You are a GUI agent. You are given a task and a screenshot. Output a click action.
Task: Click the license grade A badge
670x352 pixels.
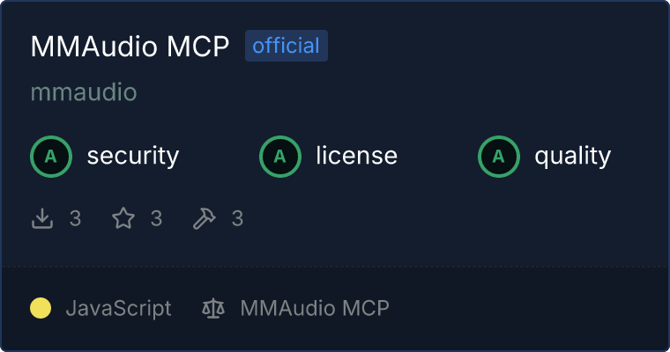tap(280, 157)
